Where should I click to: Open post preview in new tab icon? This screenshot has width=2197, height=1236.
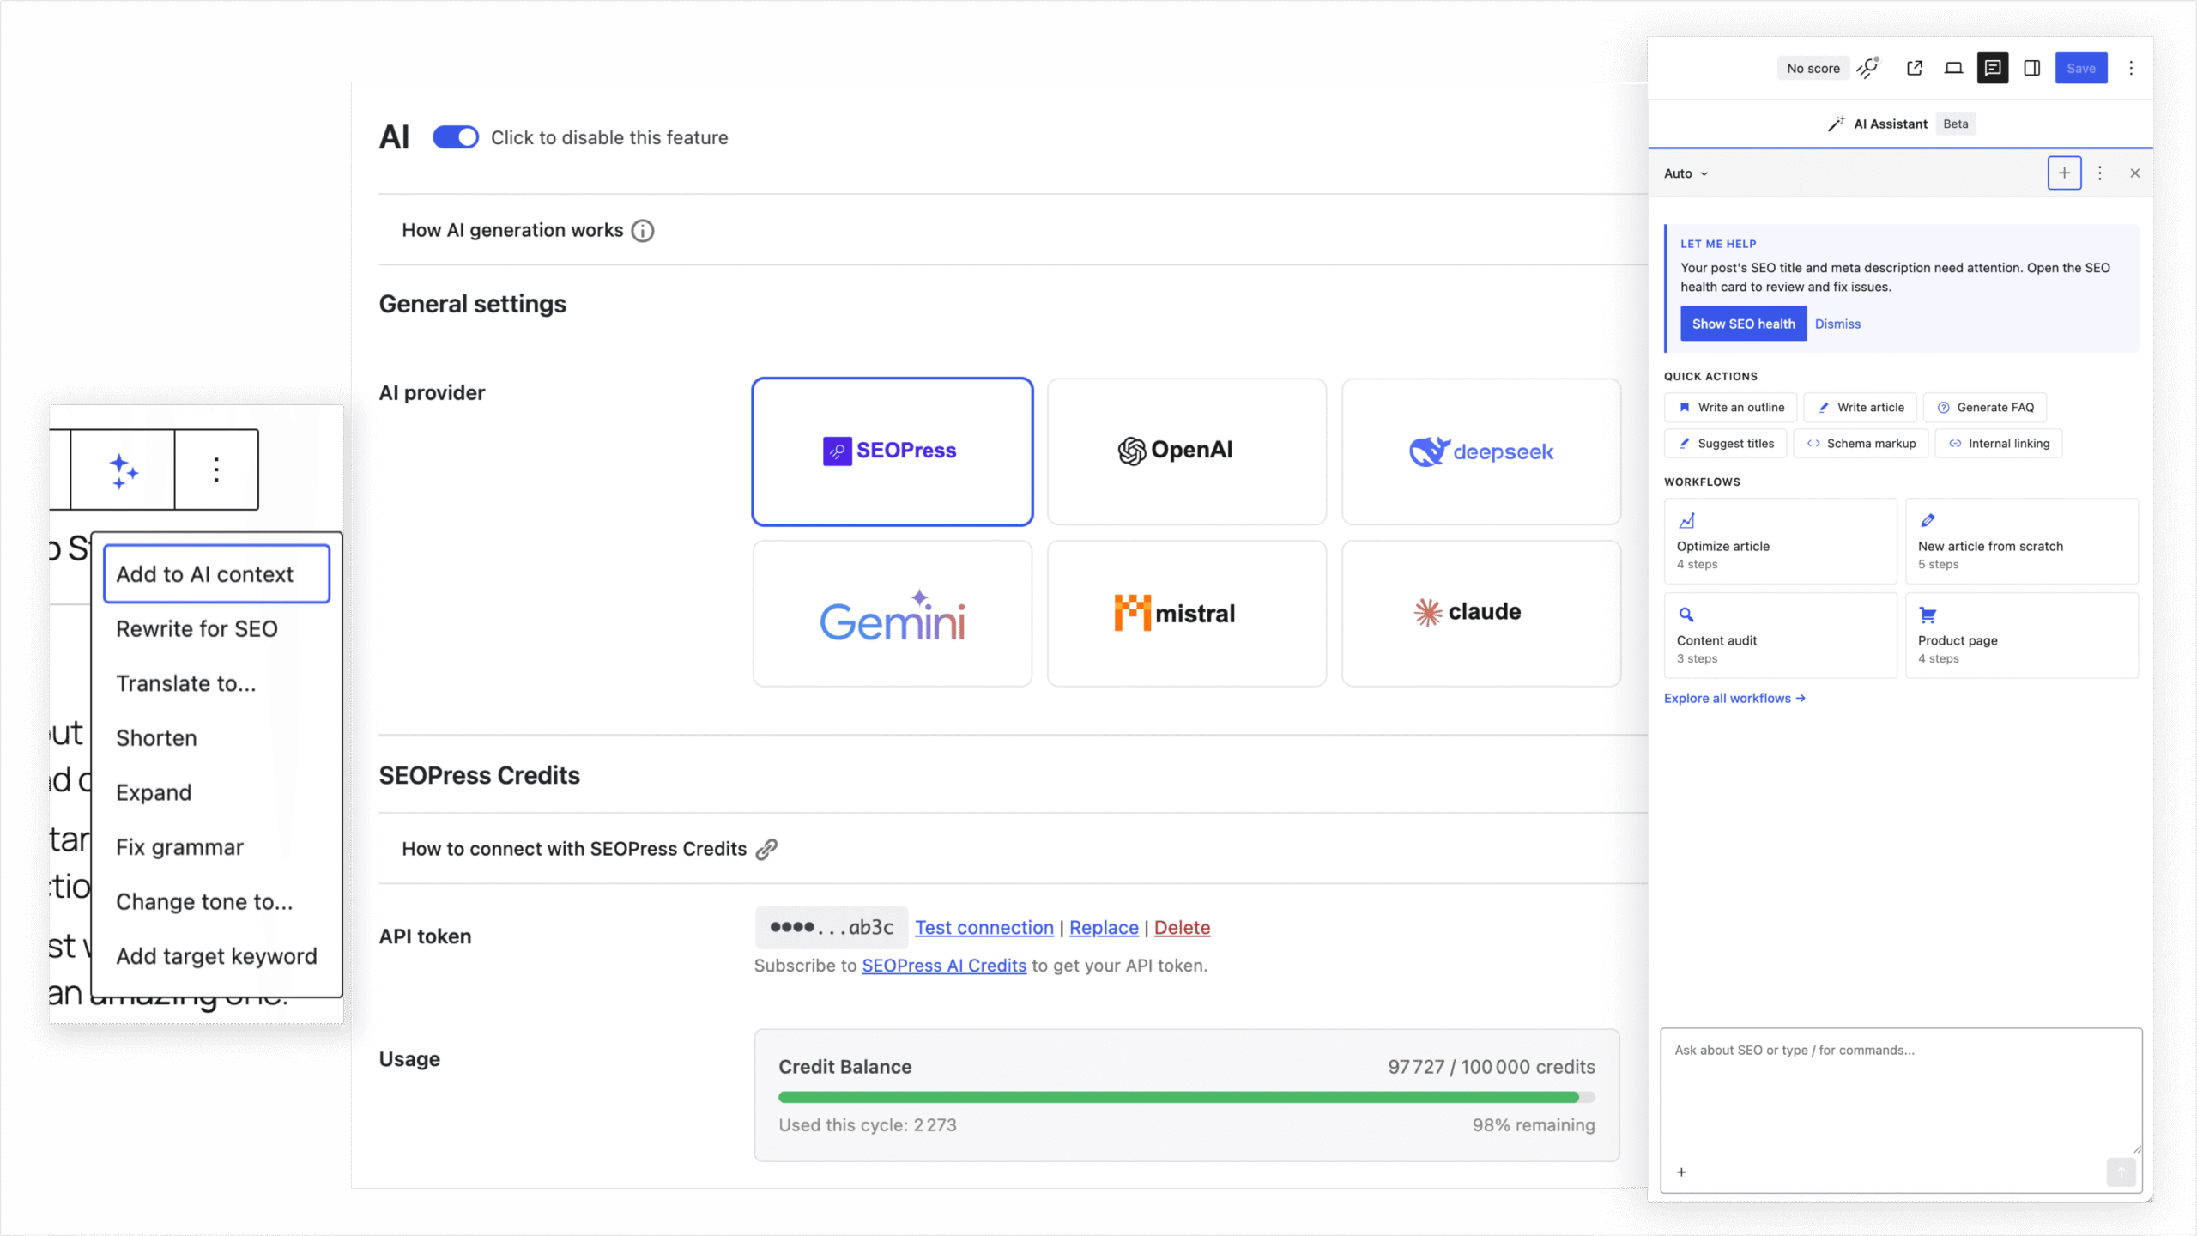click(1915, 68)
